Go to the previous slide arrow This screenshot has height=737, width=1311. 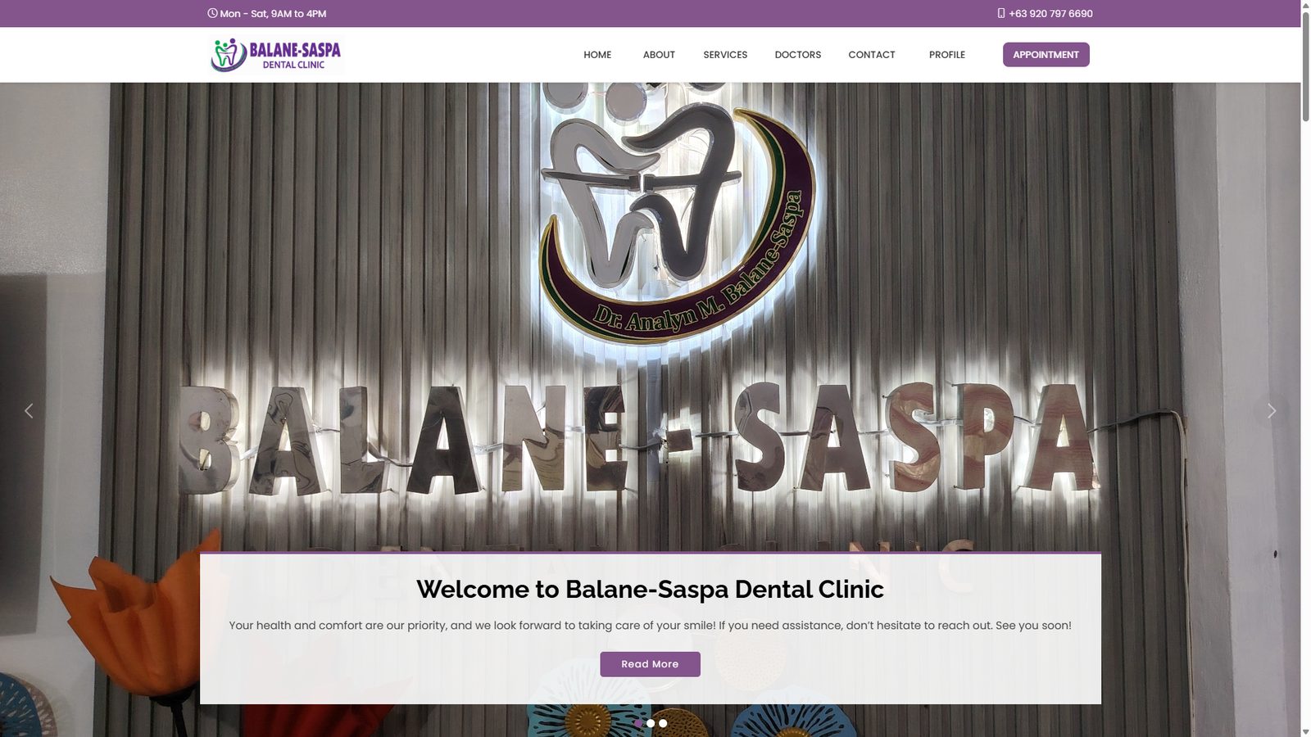point(29,410)
